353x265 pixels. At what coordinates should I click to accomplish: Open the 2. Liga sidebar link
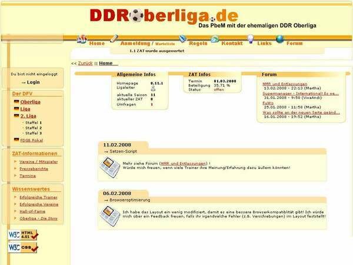(28, 116)
